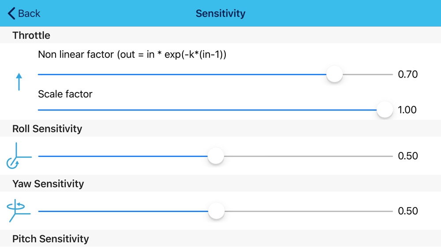Screen dimensions: 441x248
Task: Click the Roll Sensitivity section header
Action: pos(47,129)
